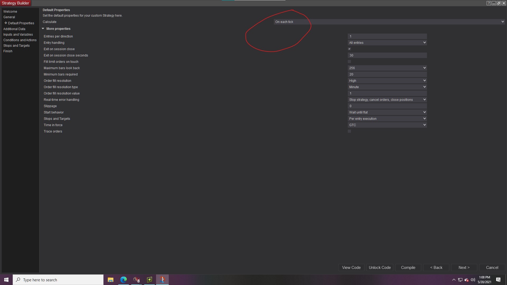
Task: Enable Fill limit orders on touch
Action: point(349,62)
